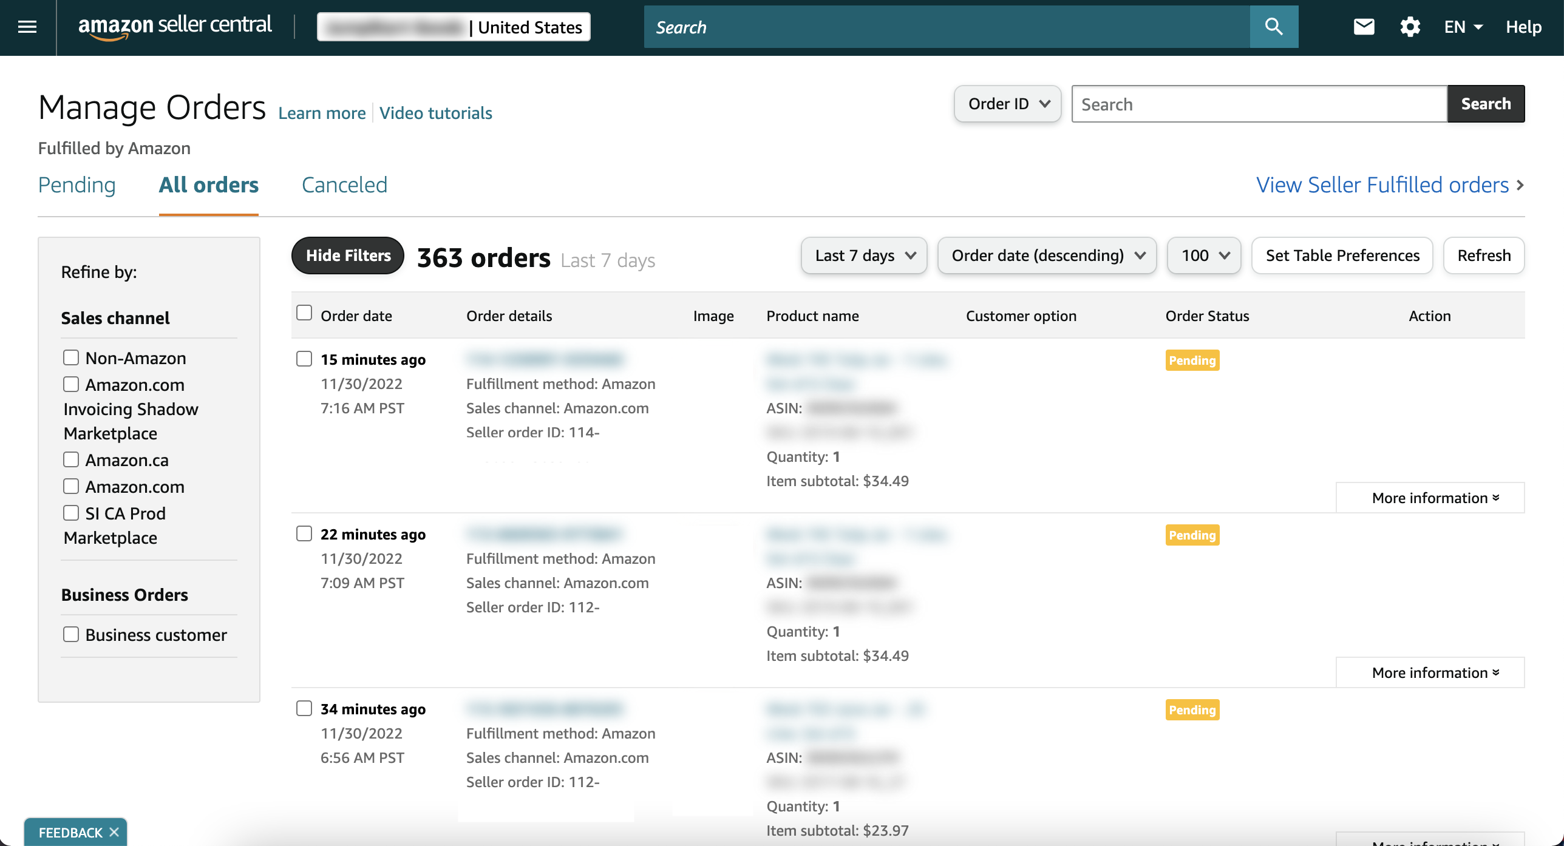
Task: Click the Business Orders filter heading
Action: (x=124, y=595)
